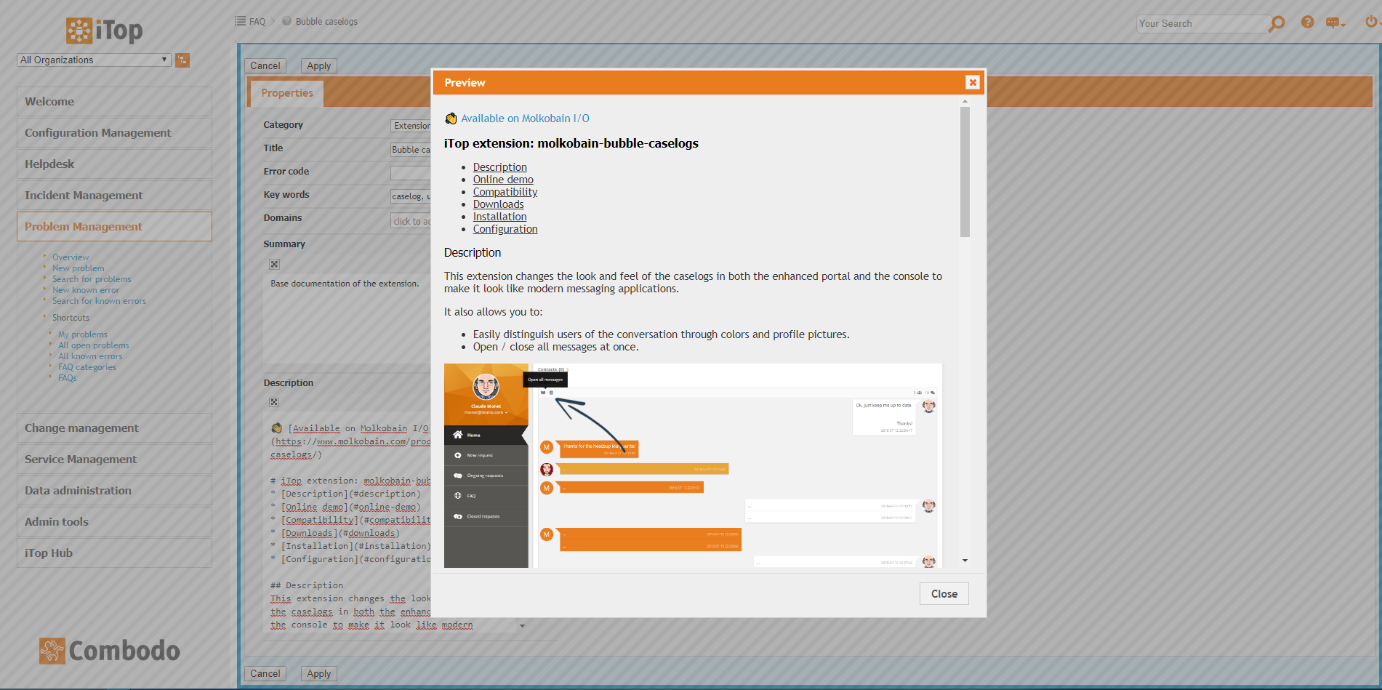Screen dimensions: 1382x690
Task: Toggle Summary editor fullscreen icon
Action: point(274,264)
